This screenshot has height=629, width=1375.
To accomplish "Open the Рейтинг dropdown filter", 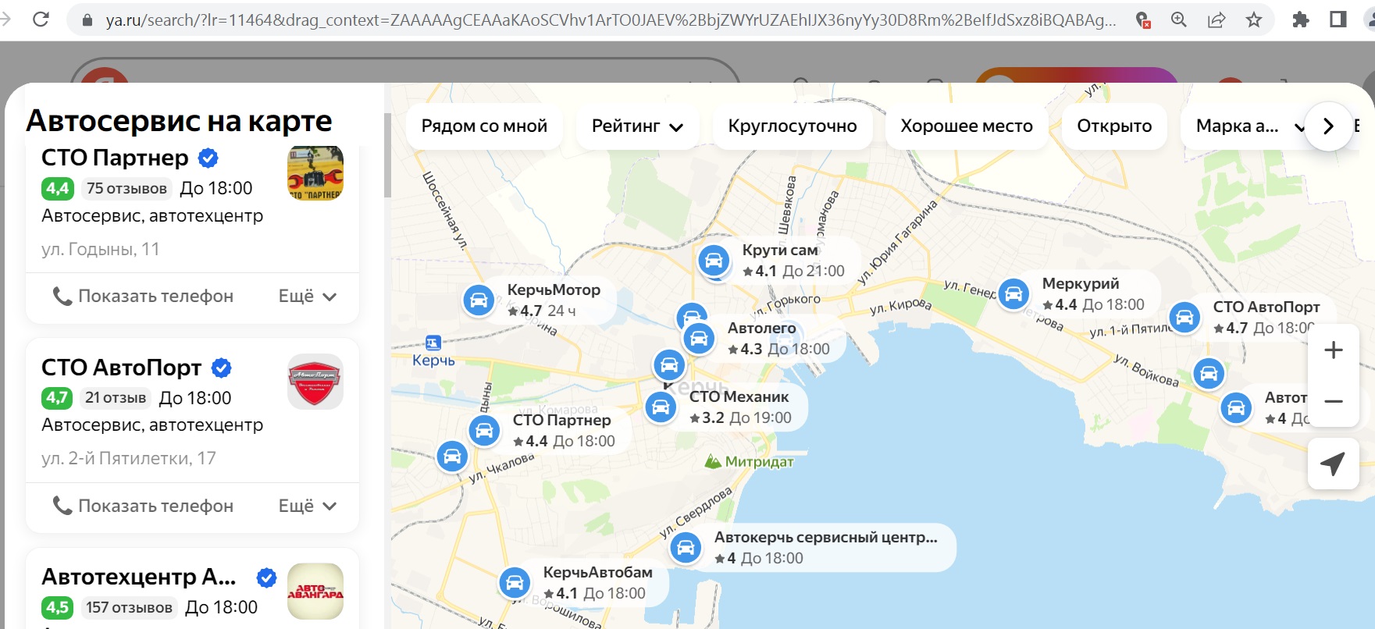I will pyautogui.click(x=636, y=126).
